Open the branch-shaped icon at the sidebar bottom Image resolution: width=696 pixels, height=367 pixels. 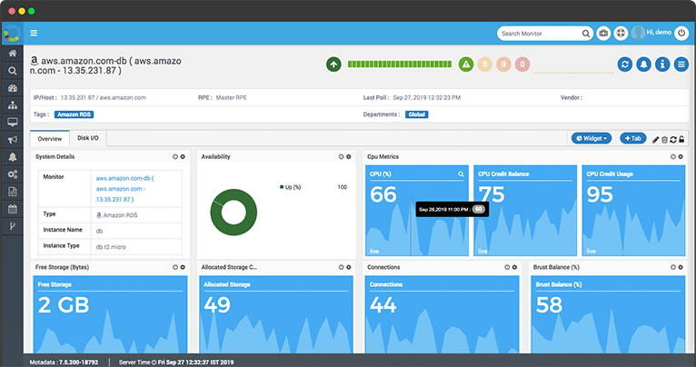click(x=13, y=226)
